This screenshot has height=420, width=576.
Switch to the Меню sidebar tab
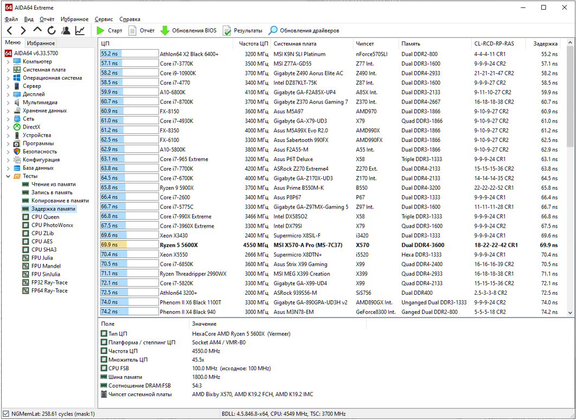pyautogui.click(x=13, y=43)
